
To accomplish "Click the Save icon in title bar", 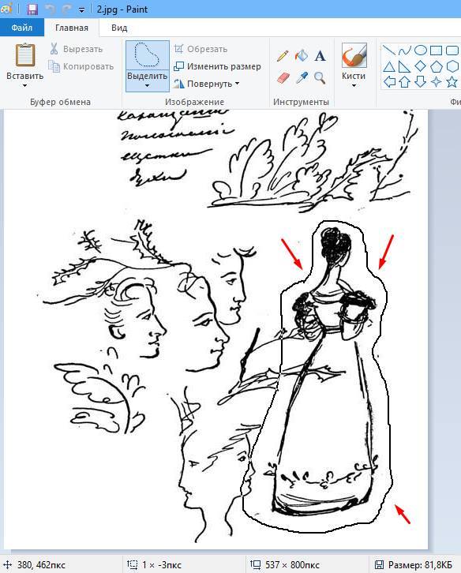I will pyautogui.click(x=32, y=9).
